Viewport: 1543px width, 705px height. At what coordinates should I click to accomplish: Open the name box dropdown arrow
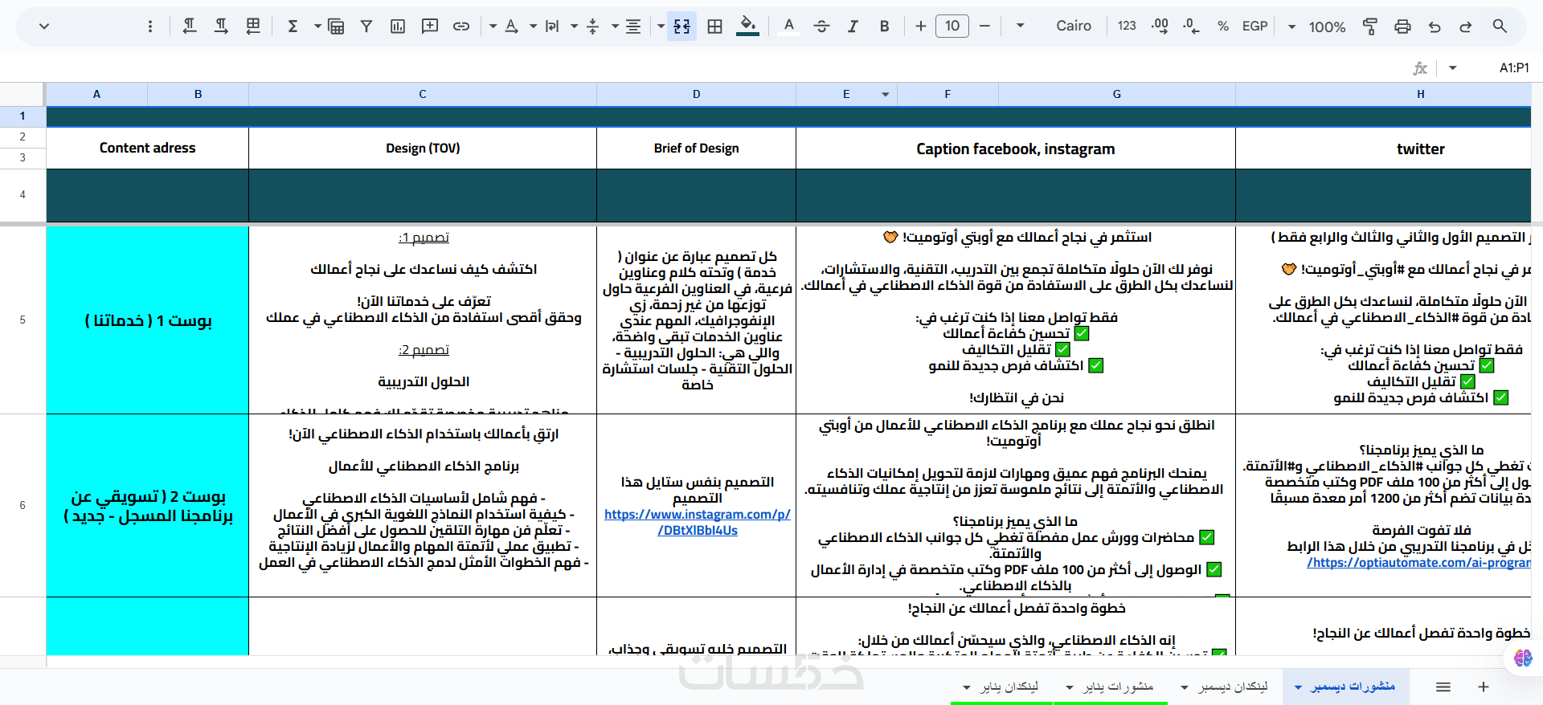(1452, 68)
